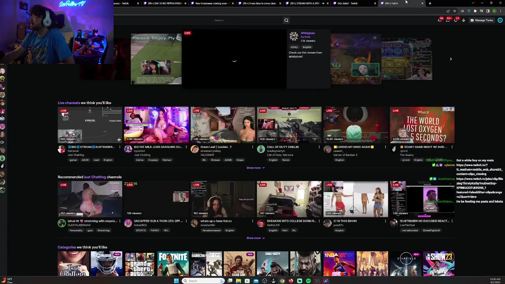The width and height of the screenshot is (505, 284).
Task: Click KaiCenat channel avatar
Action: click(62, 149)
